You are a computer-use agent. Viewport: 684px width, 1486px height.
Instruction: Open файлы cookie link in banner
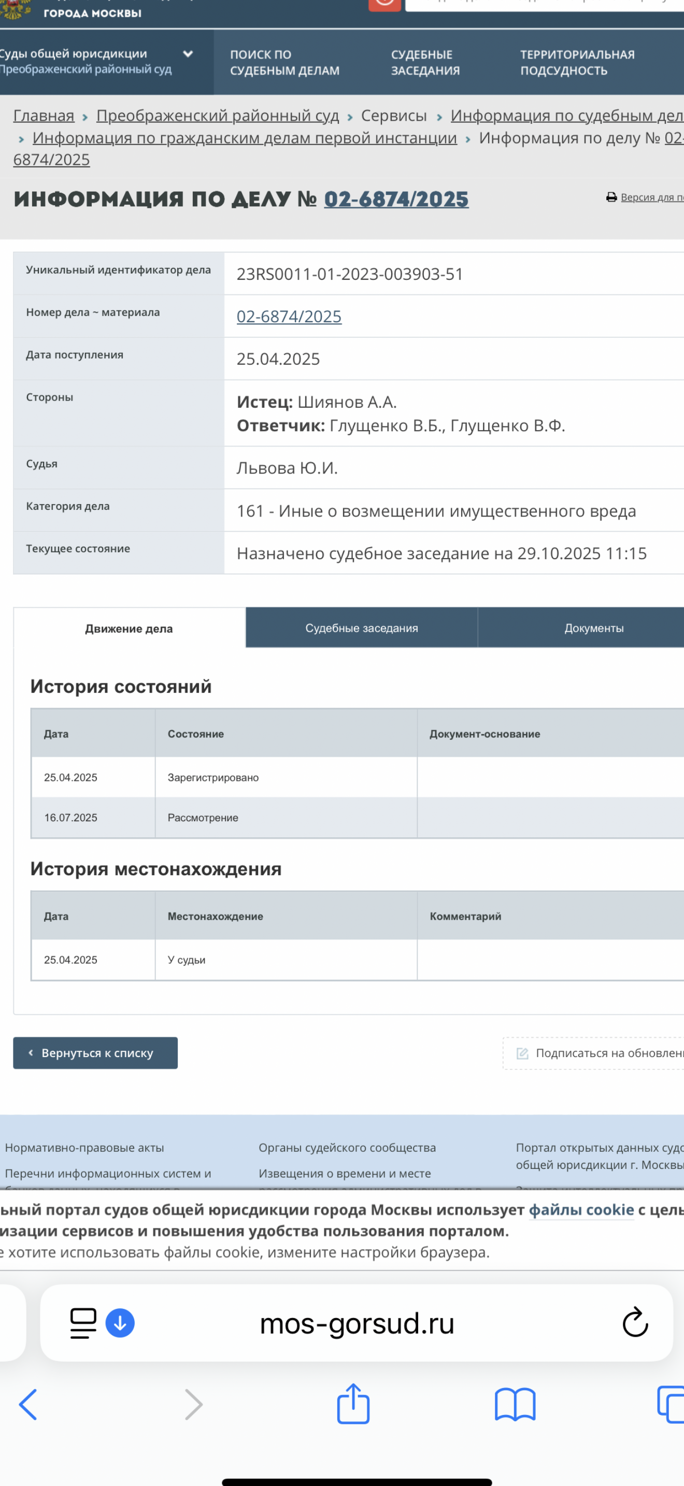coord(581,1209)
